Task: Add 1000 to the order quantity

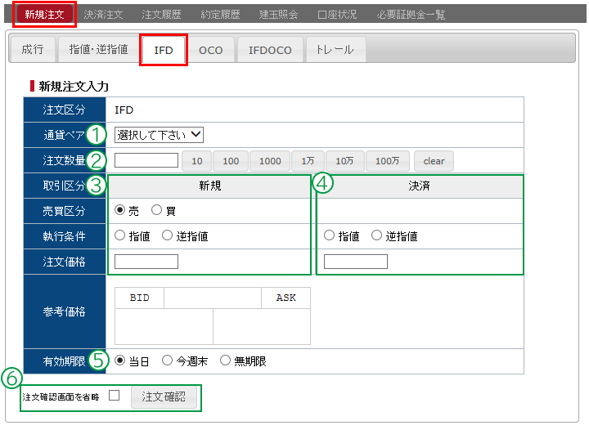Action: click(270, 161)
